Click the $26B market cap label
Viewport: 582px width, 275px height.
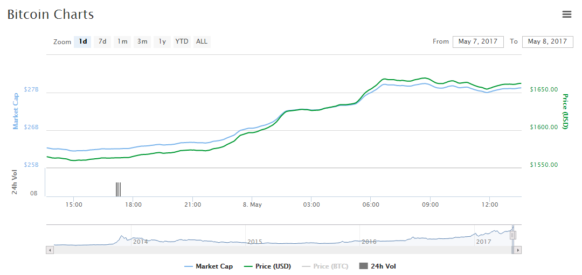pyautogui.click(x=31, y=127)
